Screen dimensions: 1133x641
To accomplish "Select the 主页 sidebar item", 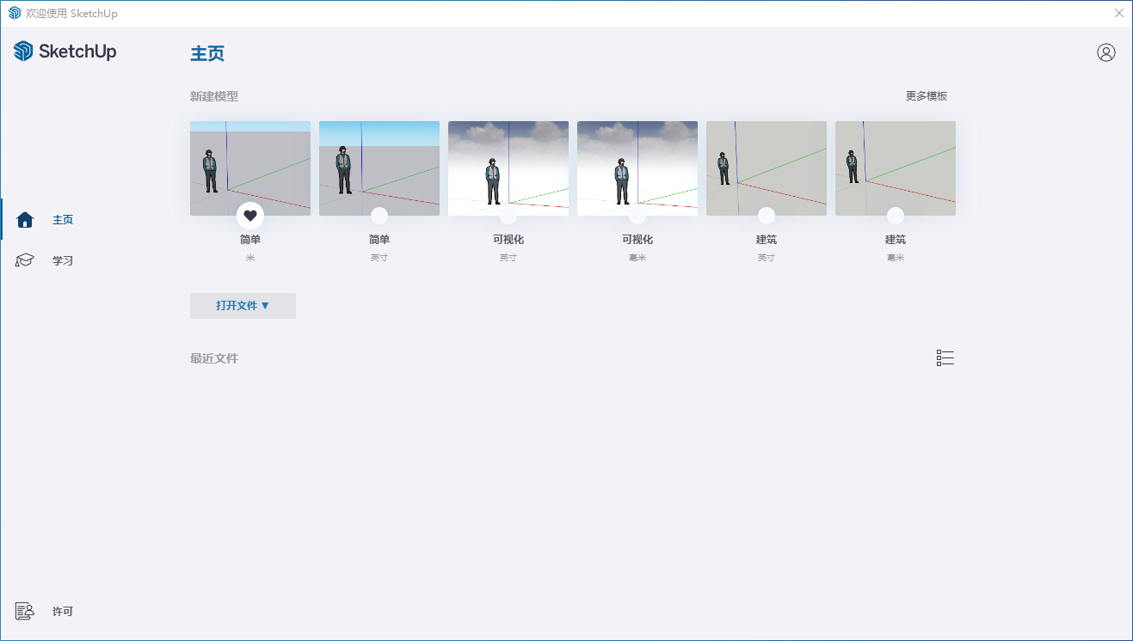I will pos(63,220).
